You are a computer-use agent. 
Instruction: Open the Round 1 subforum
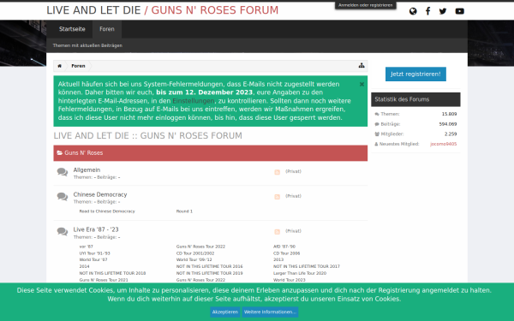184,211
